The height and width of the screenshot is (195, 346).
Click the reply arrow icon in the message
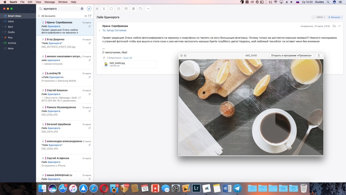coord(334,26)
